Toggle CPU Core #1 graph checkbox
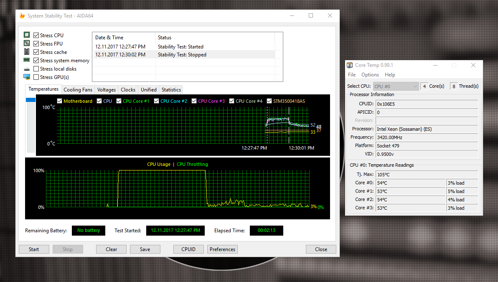Image resolution: width=498 pixels, height=282 pixels. 119,101
